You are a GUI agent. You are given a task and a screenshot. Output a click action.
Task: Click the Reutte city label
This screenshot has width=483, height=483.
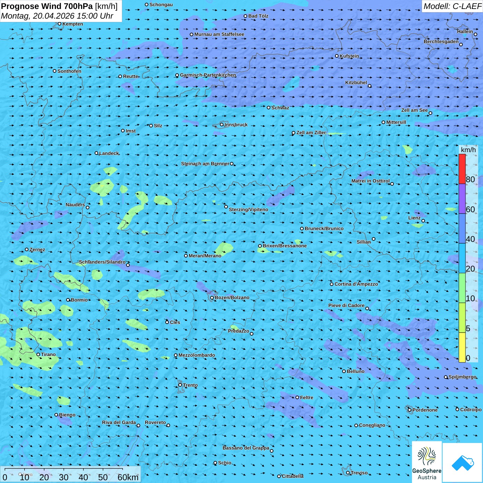pos(130,76)
